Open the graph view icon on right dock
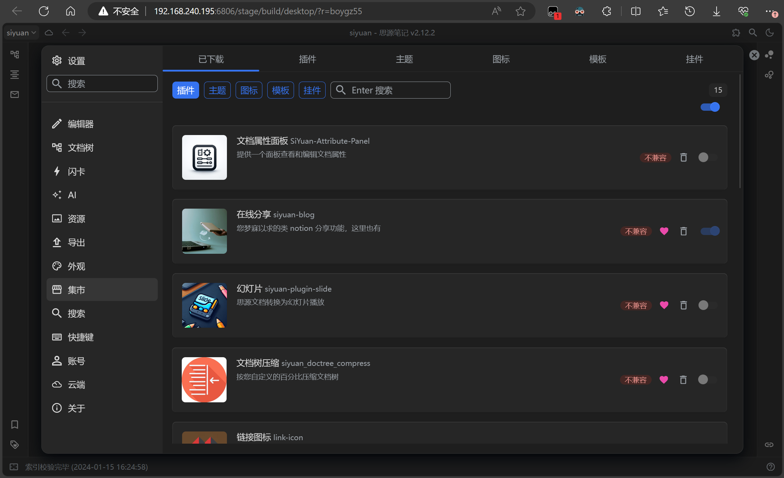 [x=769, y=54]
